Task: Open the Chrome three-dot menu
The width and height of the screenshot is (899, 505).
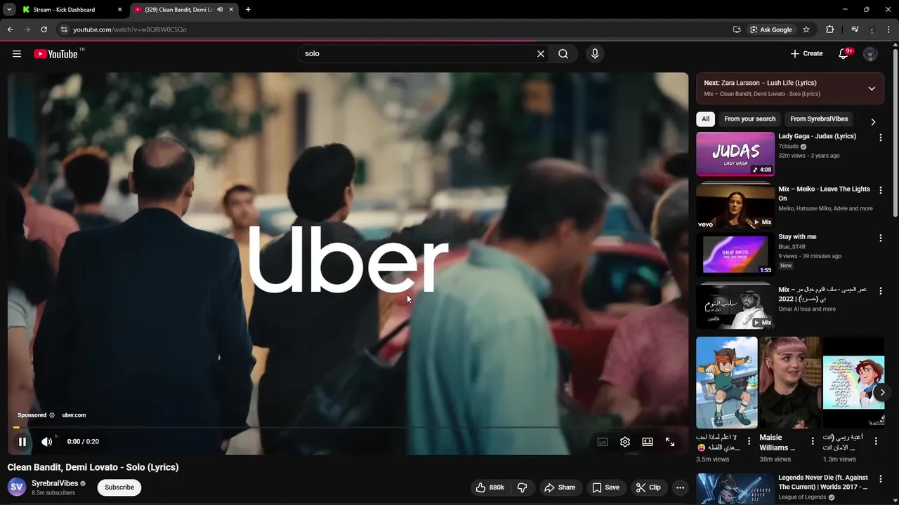Action: coord(889,29)
